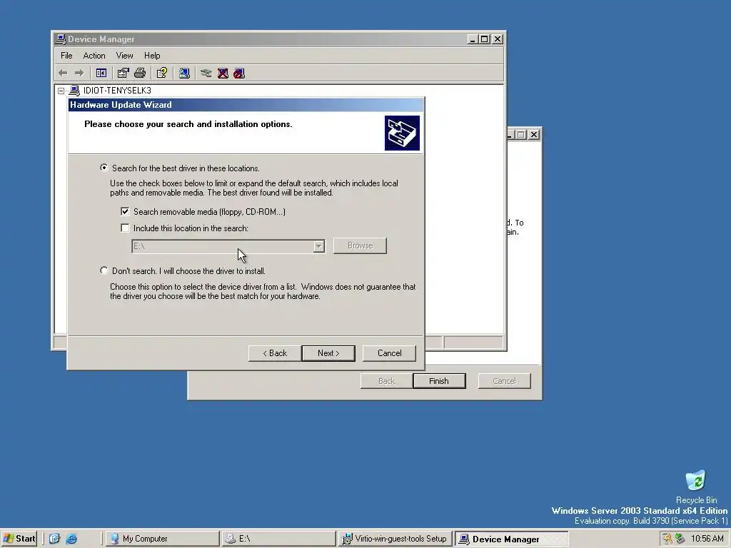Open the Help menu

click(152, 56)
